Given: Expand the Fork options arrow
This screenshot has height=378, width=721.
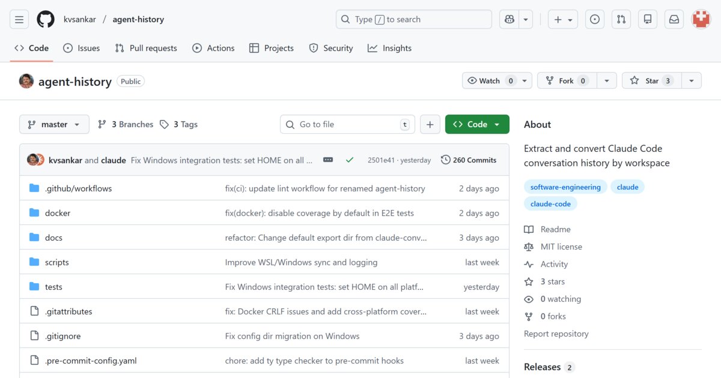Looking at the screenshot, I should pyautogui.click(x=606, y=80).
